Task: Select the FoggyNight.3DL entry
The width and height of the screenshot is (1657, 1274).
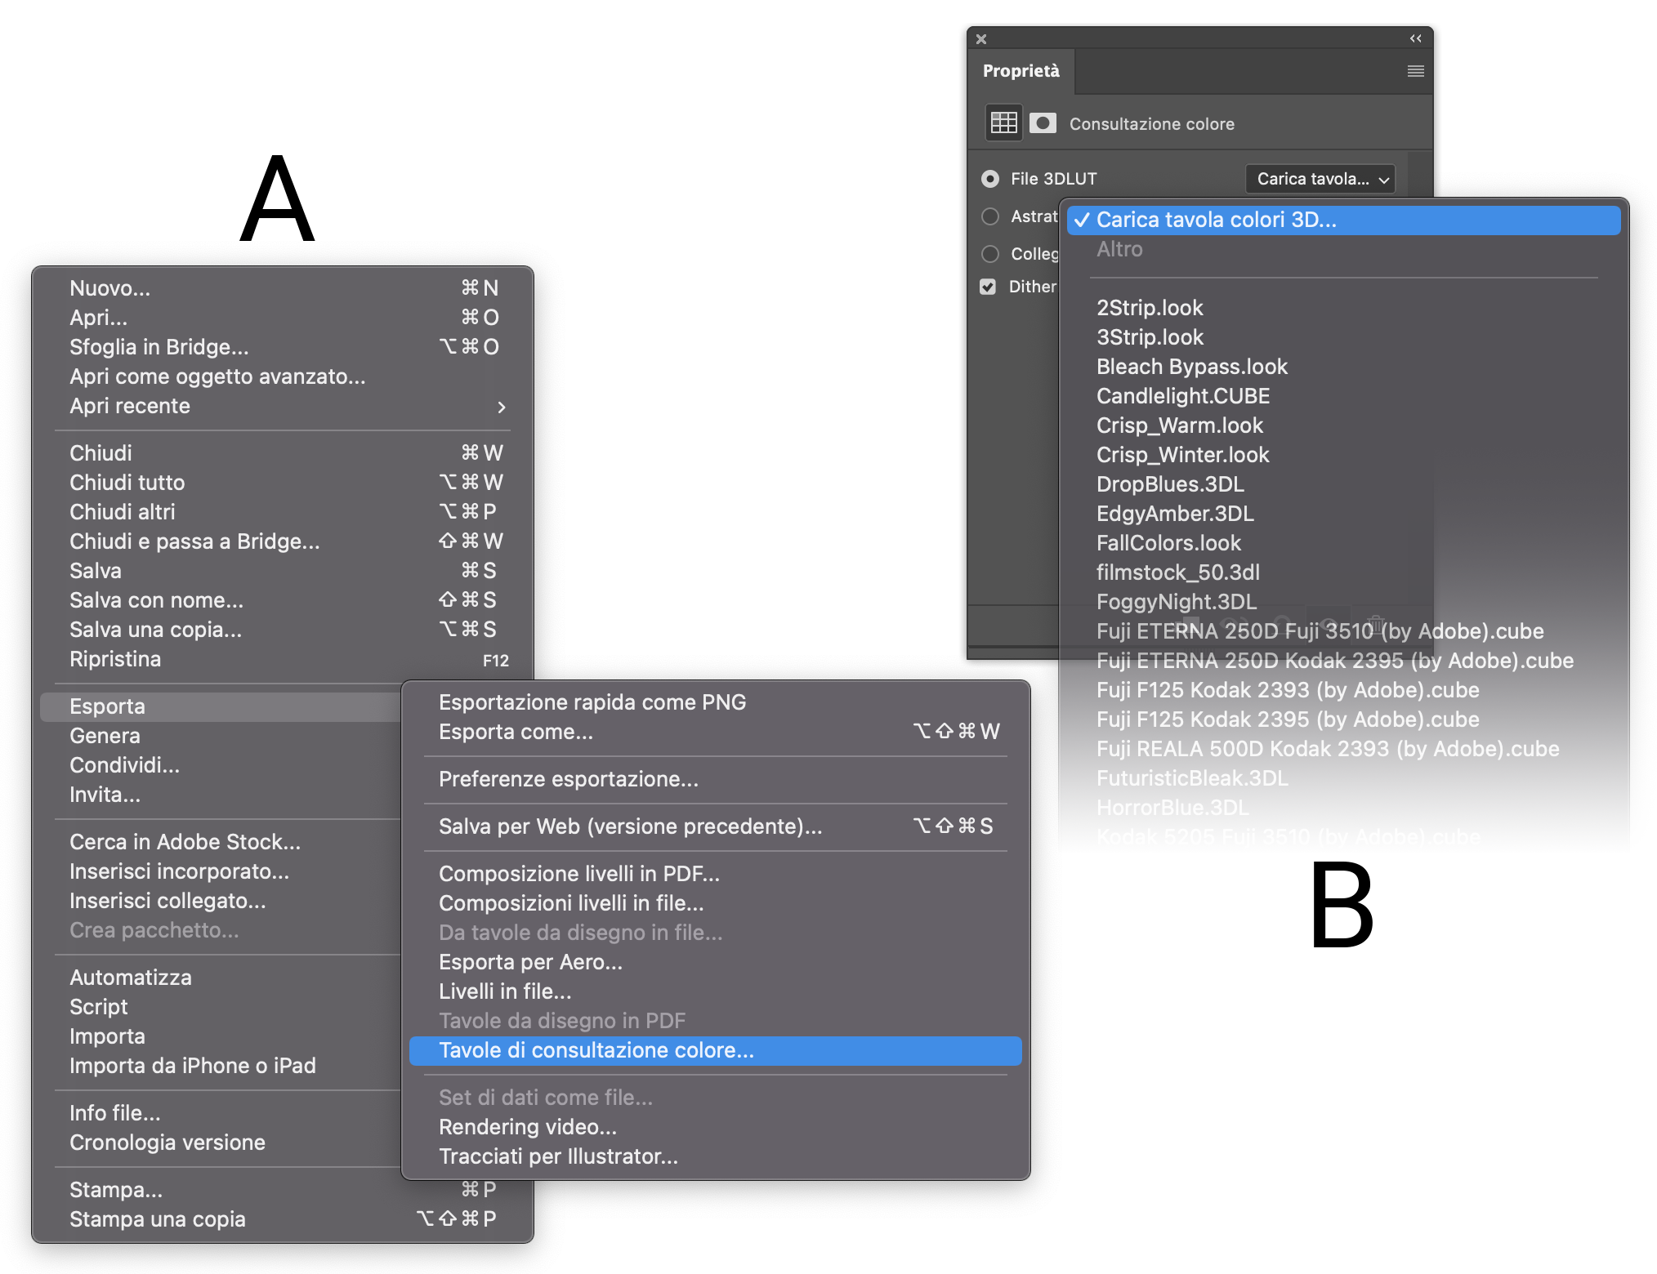Action: pyautogui.click(x=1176, y=602)
